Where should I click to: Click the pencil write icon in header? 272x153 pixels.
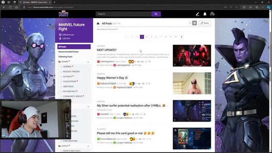(197, 14)
